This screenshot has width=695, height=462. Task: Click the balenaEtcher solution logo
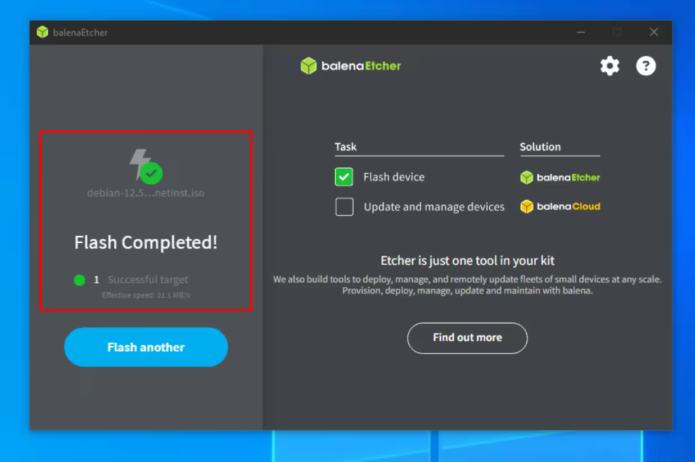point(560,178)
